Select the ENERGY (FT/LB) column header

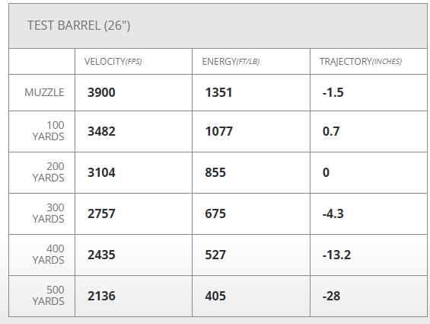coord(231,62)
